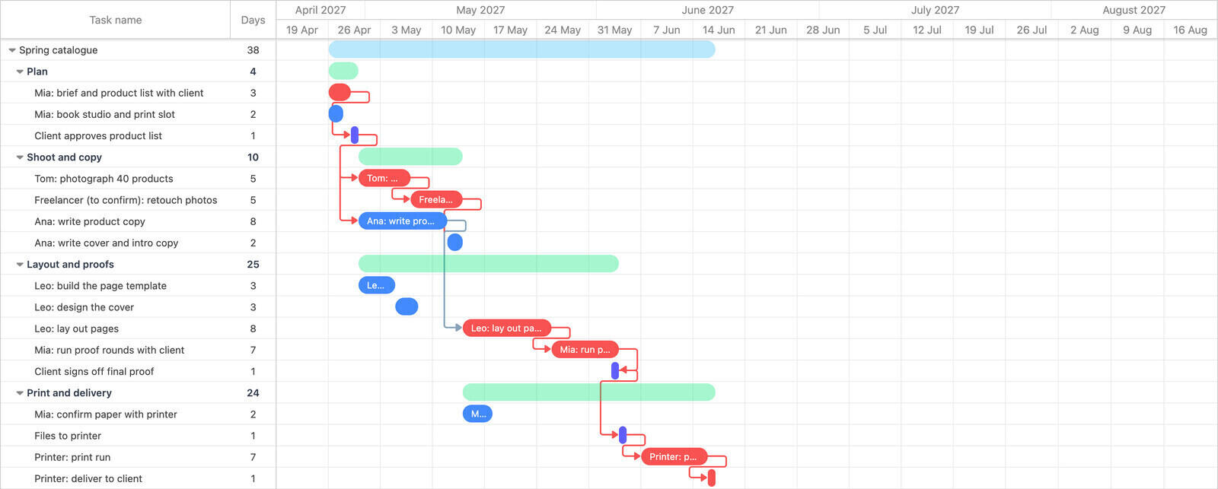Collapse the Spring catalogue group
Viewport: 1218px width, 489px height.
click(12, 50)
